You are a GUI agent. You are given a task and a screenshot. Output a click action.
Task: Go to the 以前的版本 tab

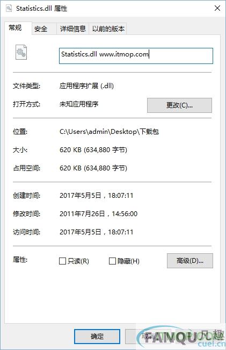108,29
